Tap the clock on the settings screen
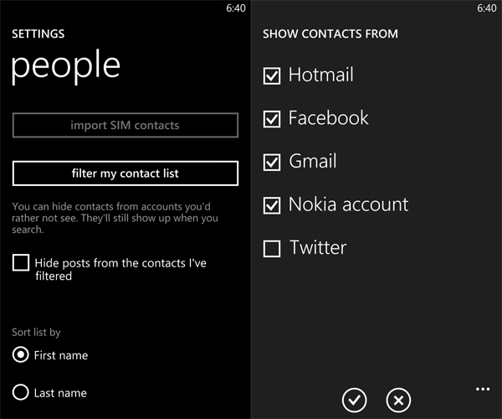 [x=236, y=8]
